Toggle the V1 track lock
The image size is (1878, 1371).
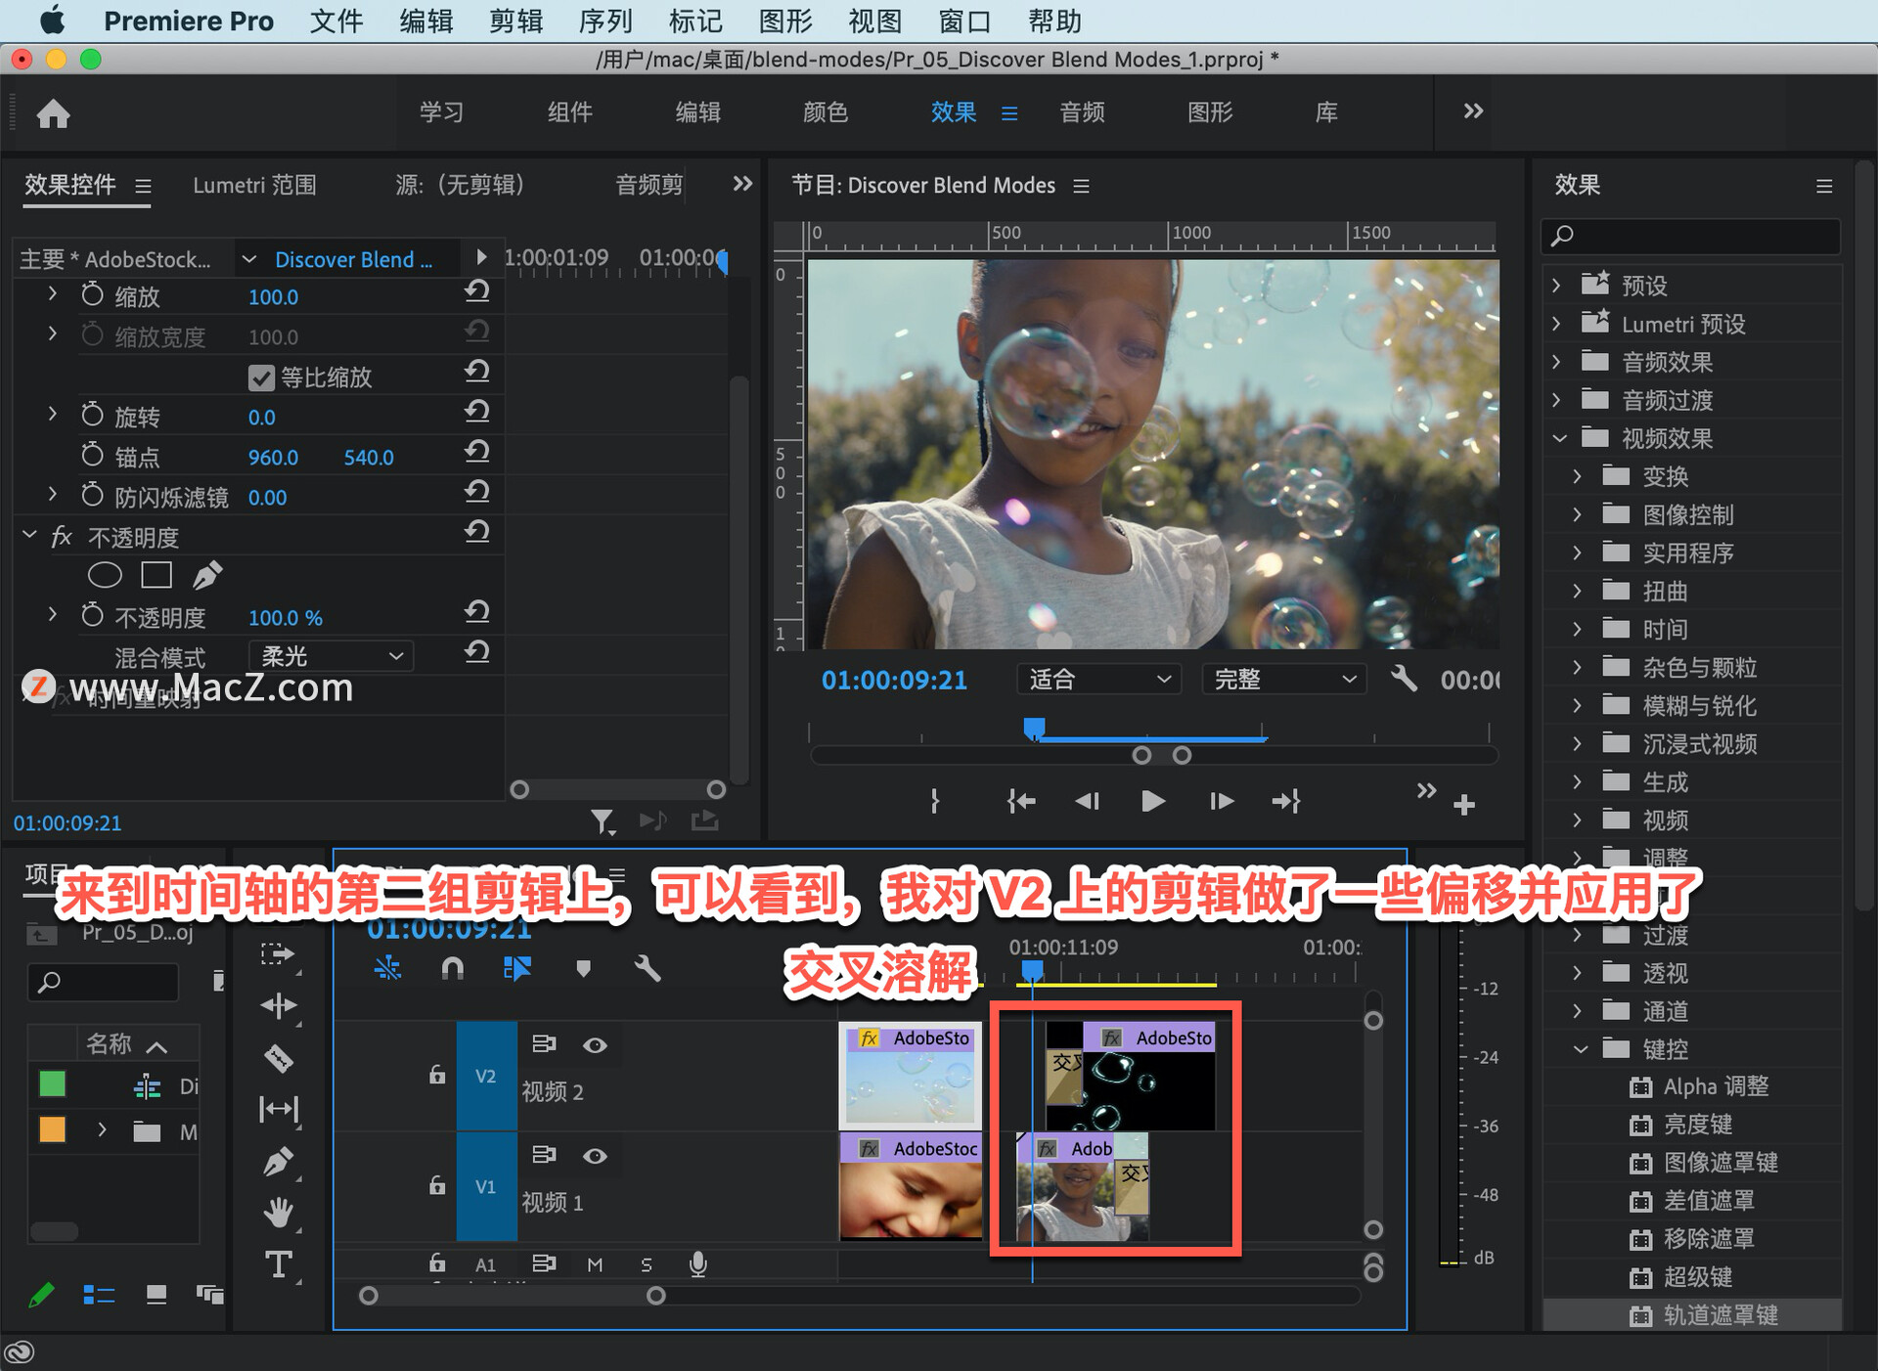tap(437, 1185)
